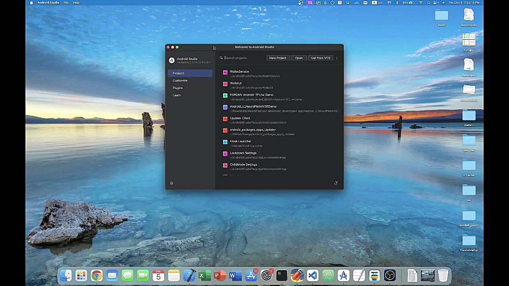Open Control Center in menu bar
Image resolution: width=509 pixels, height=286 pixels.
click(436, 2)
